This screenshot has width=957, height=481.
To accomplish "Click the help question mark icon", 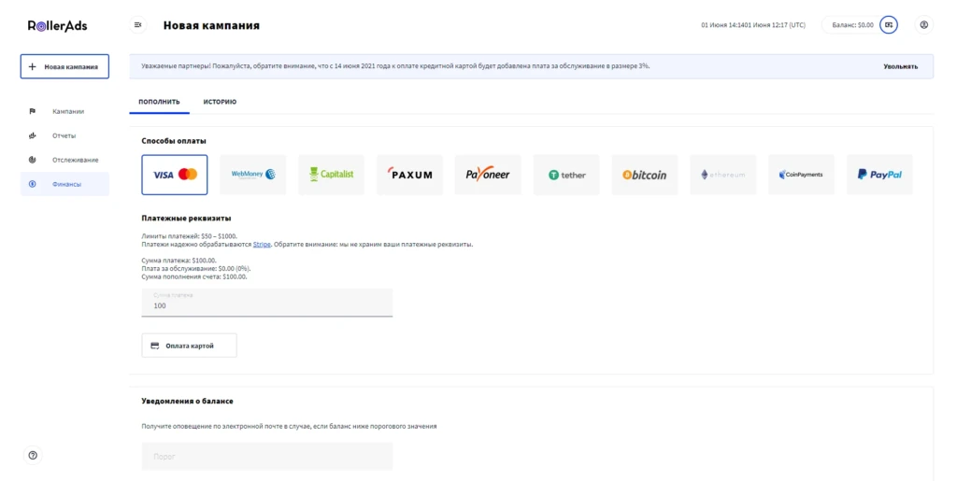I will [x=33, y=456].
